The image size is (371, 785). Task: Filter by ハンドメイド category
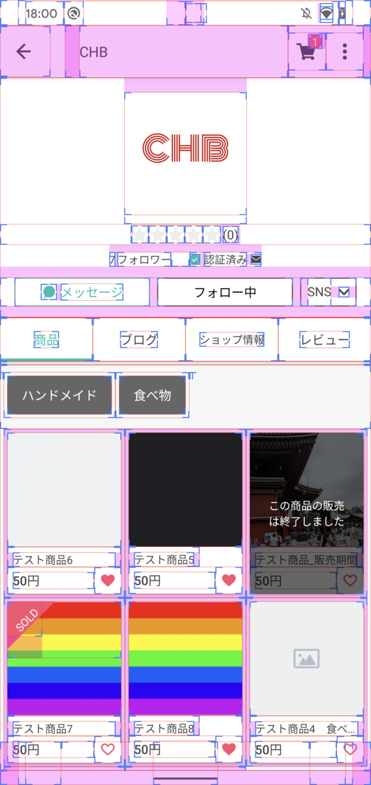coord(59,395)
